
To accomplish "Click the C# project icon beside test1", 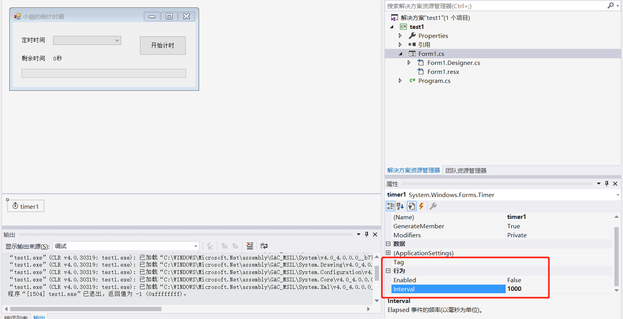I will (x=403, y=27).
